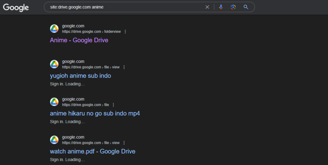This screenshot has height=165, width=328.
Task: Open the three-dot menu of the watch anime.pdf result
Action: (124, 143)
